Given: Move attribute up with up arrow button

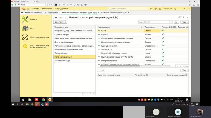Looking at the screenshot, I should coord(99,70).
